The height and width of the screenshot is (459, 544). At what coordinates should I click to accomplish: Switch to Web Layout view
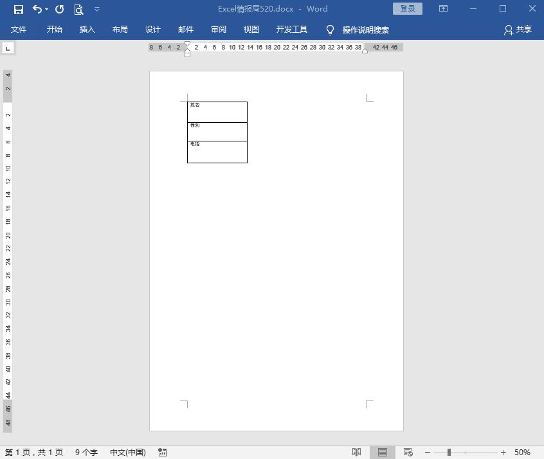[x=408, y=453]
